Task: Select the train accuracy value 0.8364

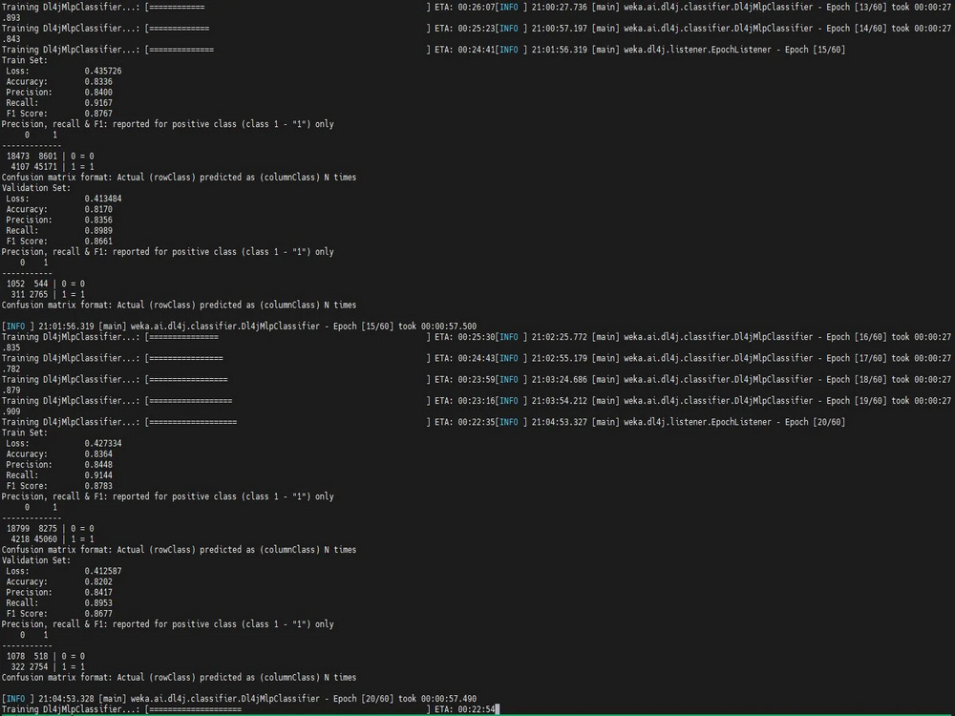Action: coord(98,454)
